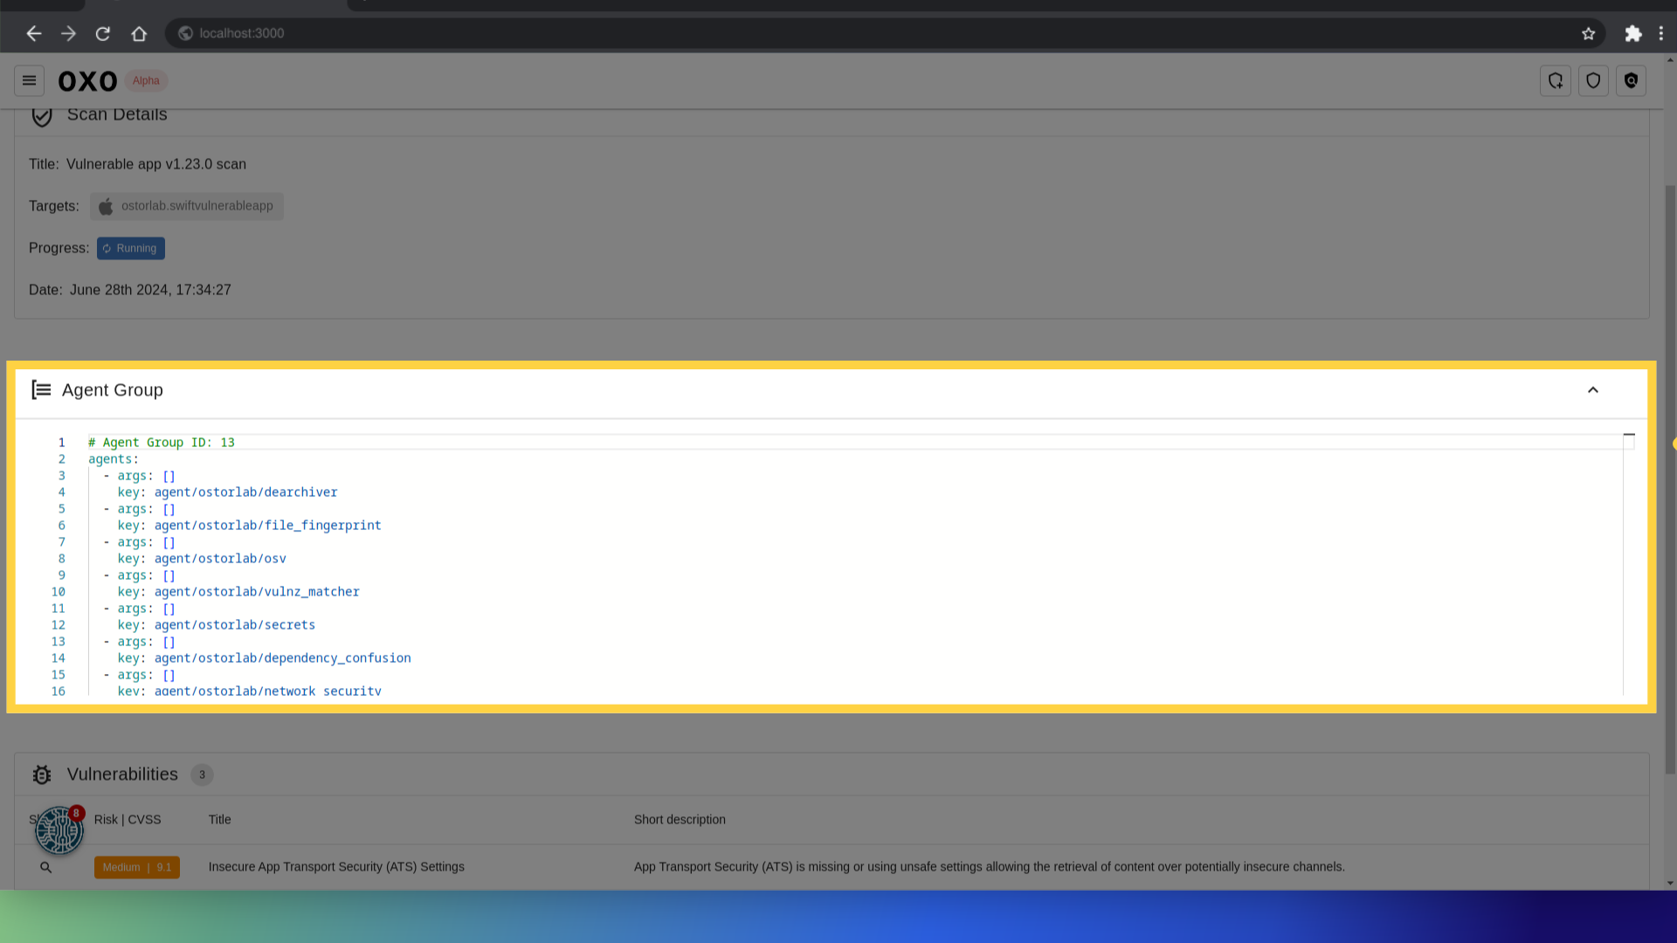Click the scan title 'Vulnerable app v1.23.0 scan'
1677x943 pixels.
156,164
